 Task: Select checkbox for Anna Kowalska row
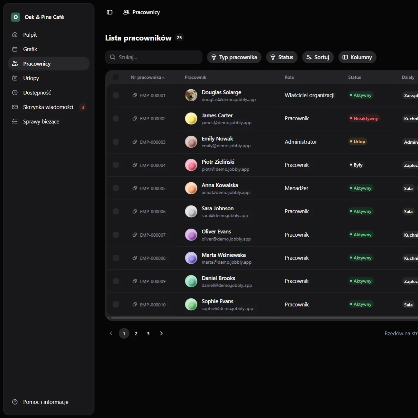tap(116, 188)
